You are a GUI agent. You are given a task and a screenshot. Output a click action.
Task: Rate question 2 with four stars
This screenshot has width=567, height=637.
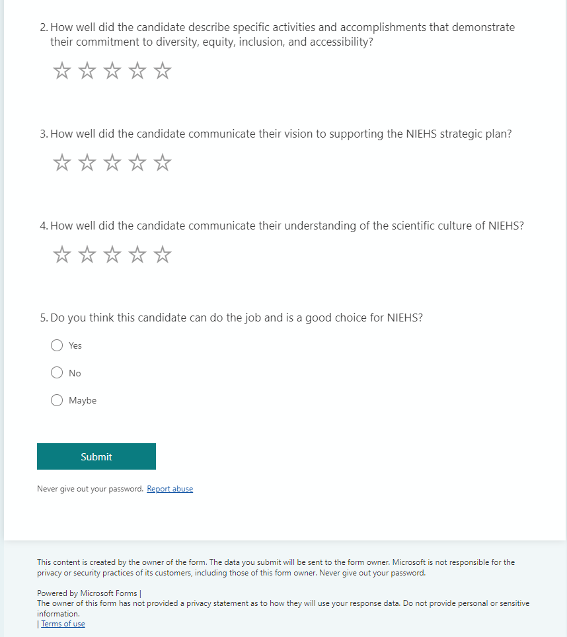tap(137, 71)
